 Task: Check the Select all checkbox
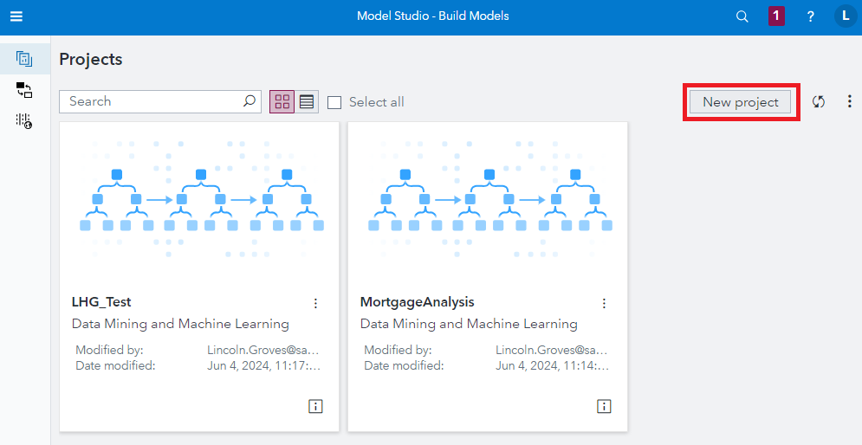[x=334, y=102]
